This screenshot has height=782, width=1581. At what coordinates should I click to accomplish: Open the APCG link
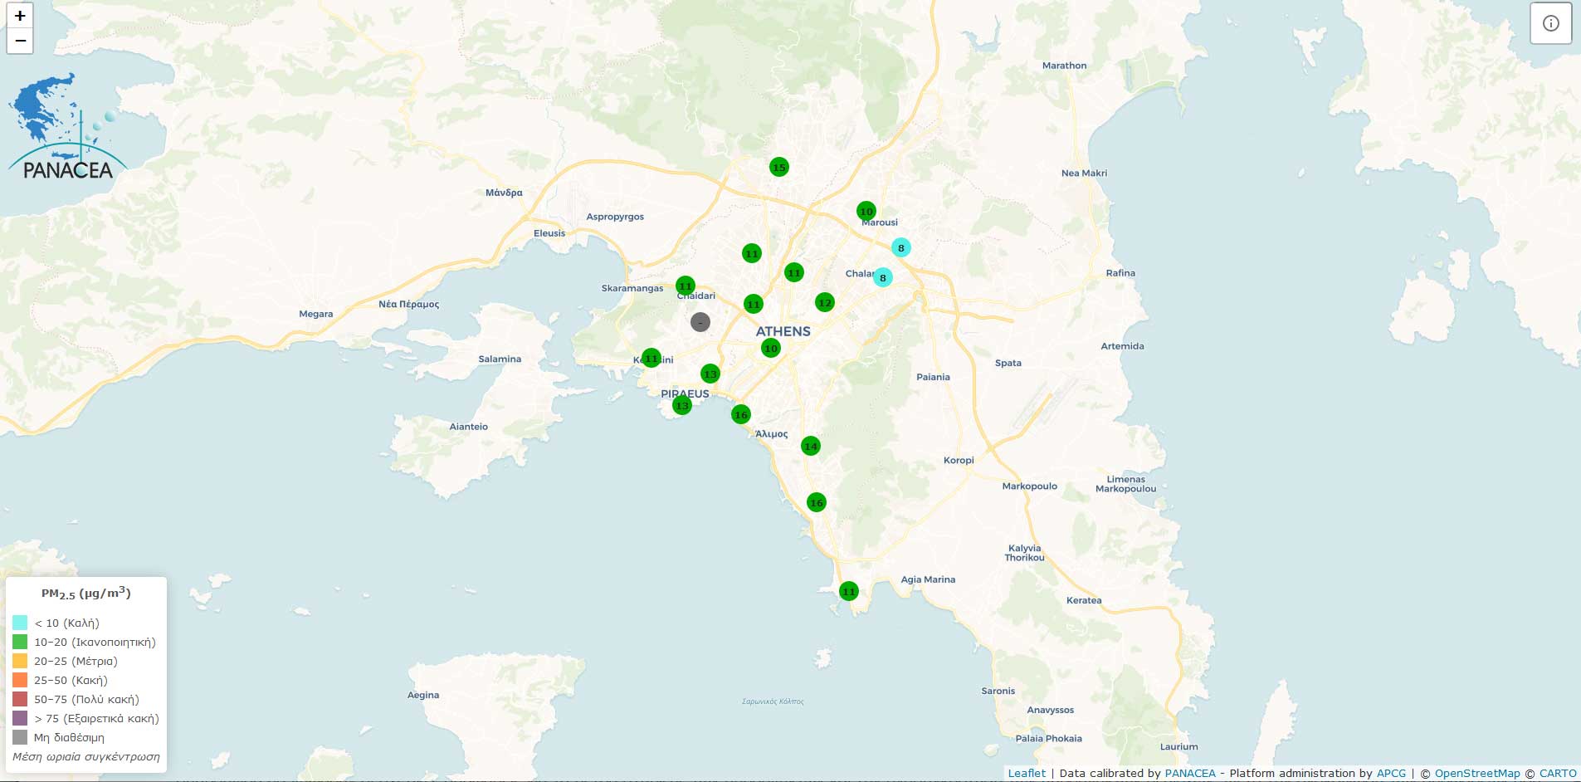[x=1391, y=773]
